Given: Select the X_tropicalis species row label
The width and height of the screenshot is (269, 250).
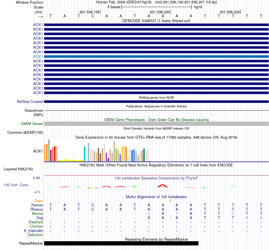Looking at the screenshot, I should click(33, 231).
